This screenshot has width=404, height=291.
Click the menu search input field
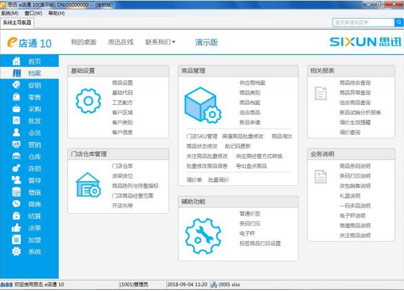tap(364, 22)
